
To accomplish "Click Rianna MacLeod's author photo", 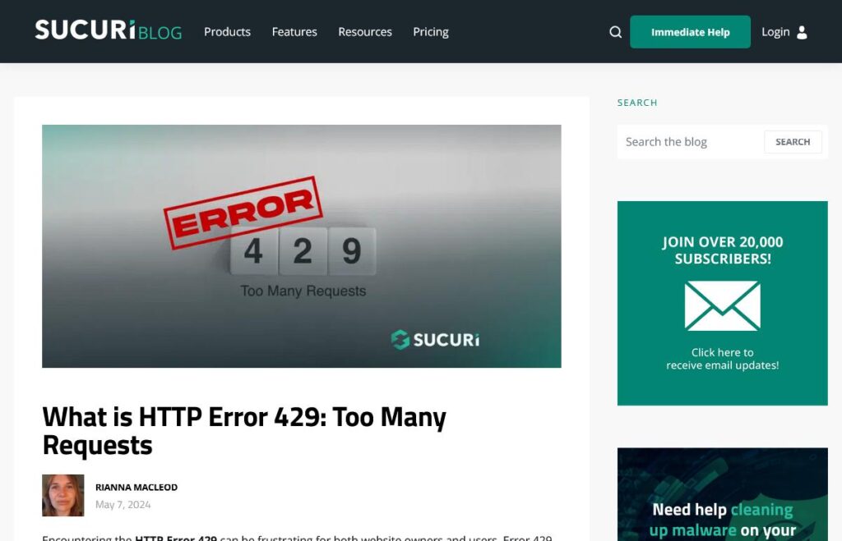I will (62, 495).
